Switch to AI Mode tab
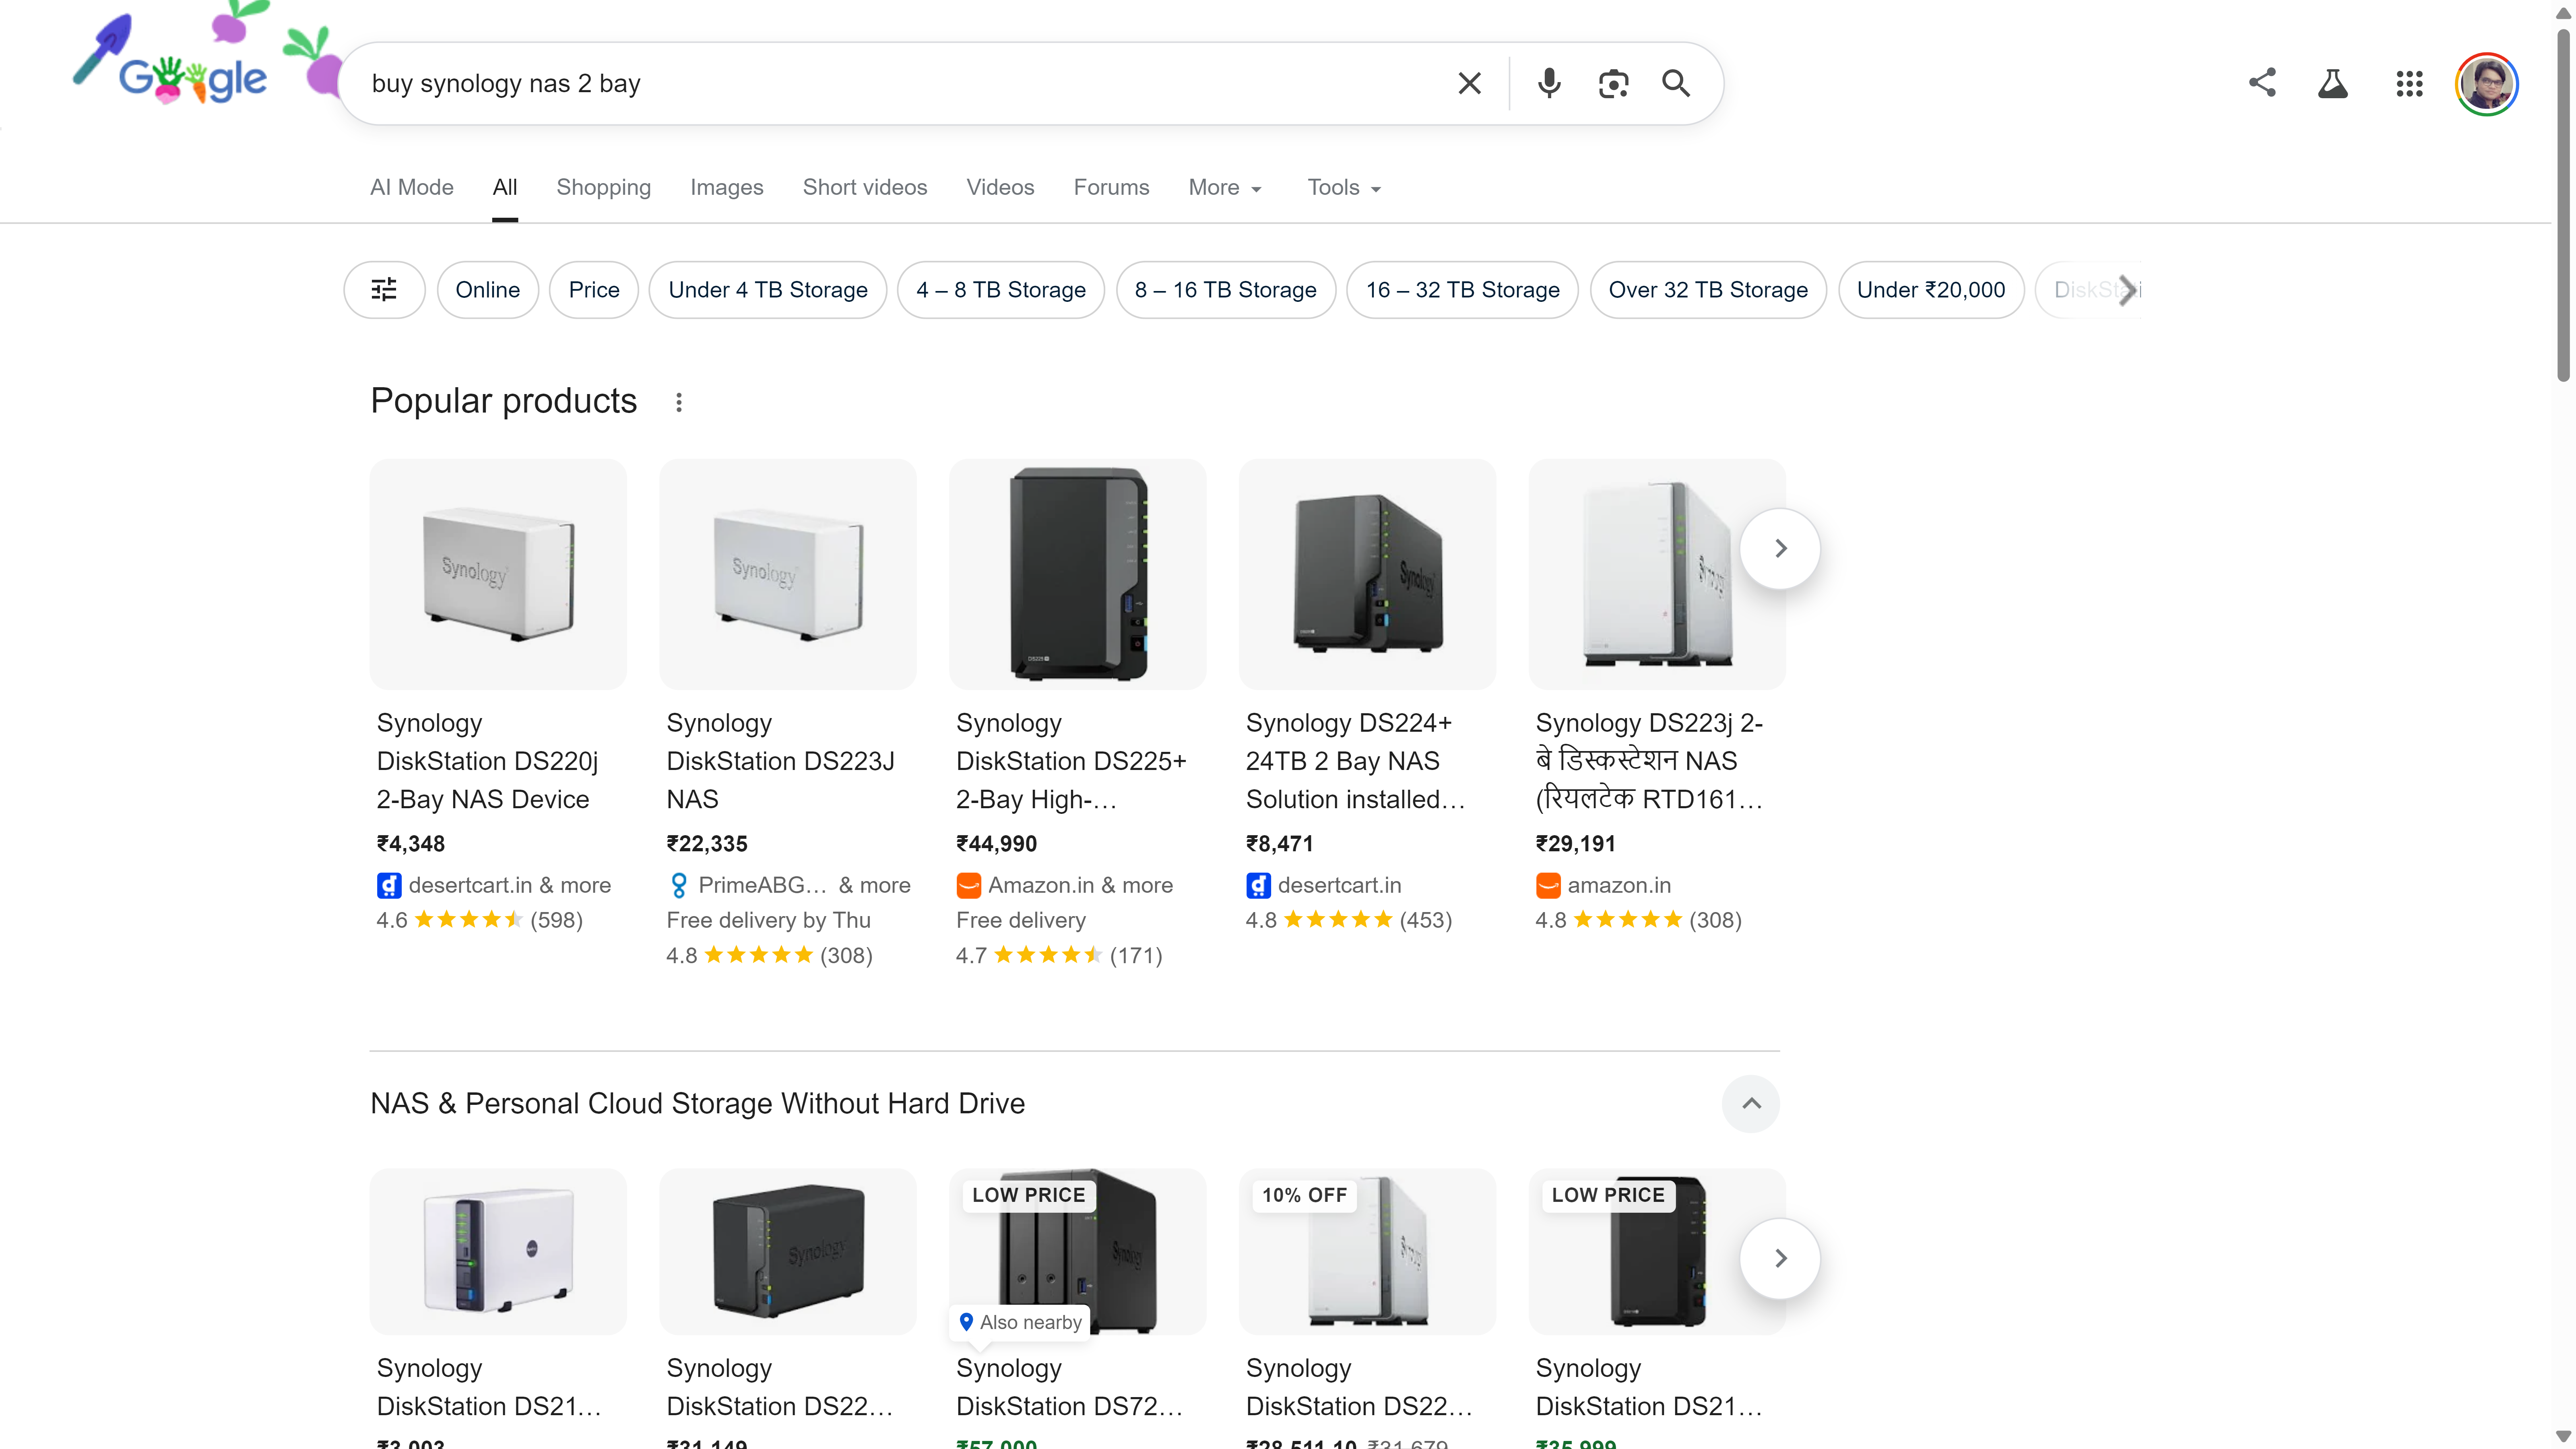 (412, 188)
